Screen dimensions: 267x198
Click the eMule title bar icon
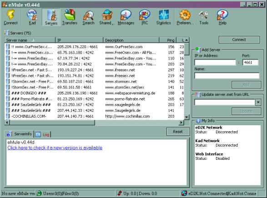coord(5,5)
